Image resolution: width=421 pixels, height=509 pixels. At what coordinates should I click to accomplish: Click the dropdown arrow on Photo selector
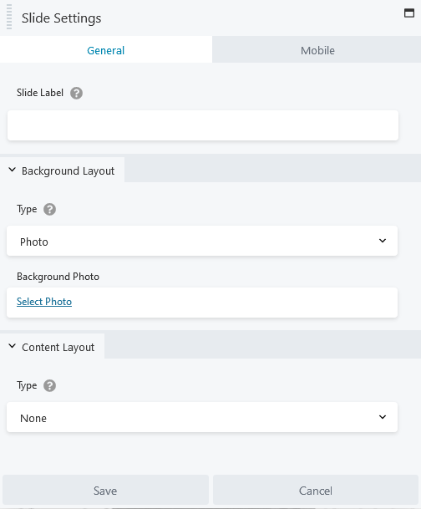(x=383, y=241)
